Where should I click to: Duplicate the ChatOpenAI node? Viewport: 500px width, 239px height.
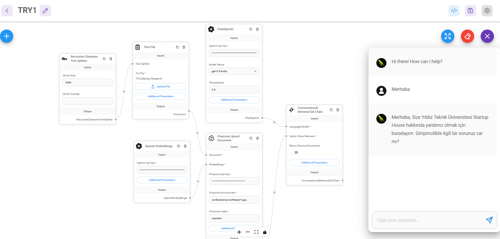[x=251, y=29]
